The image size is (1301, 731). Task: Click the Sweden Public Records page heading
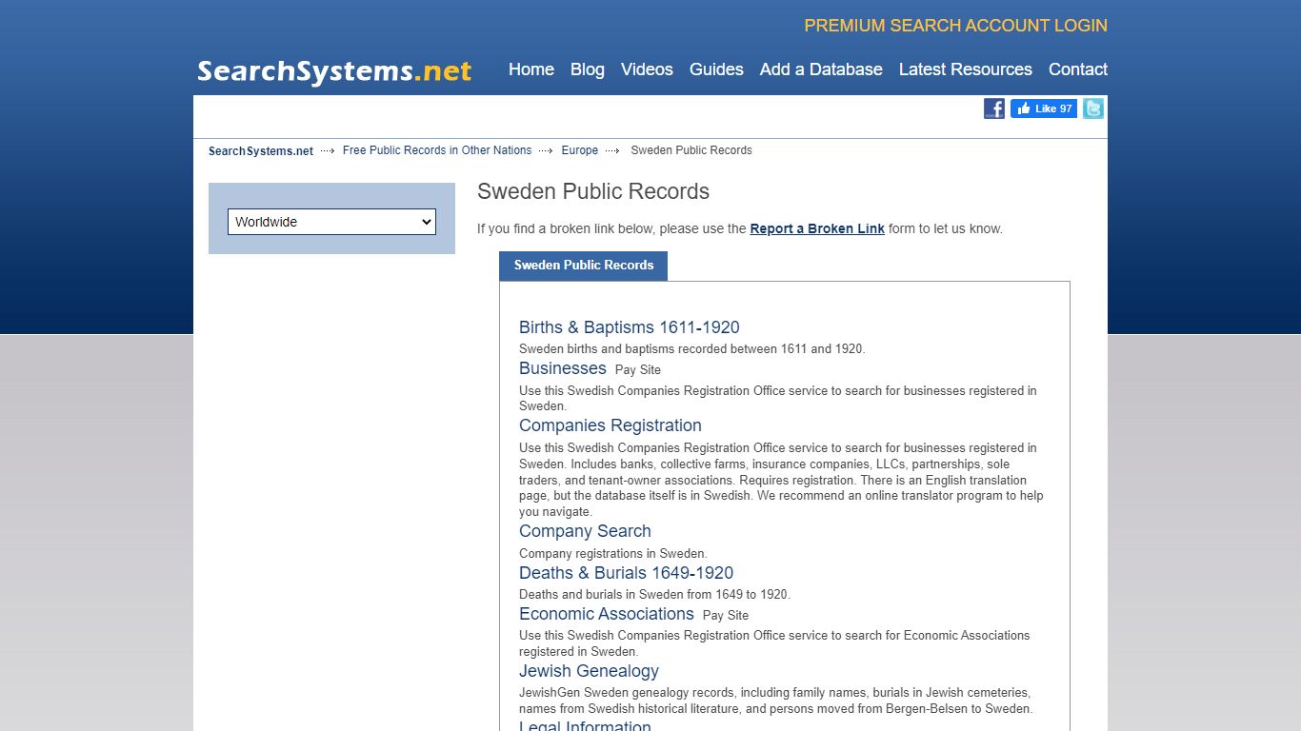(x=593, y=191)
